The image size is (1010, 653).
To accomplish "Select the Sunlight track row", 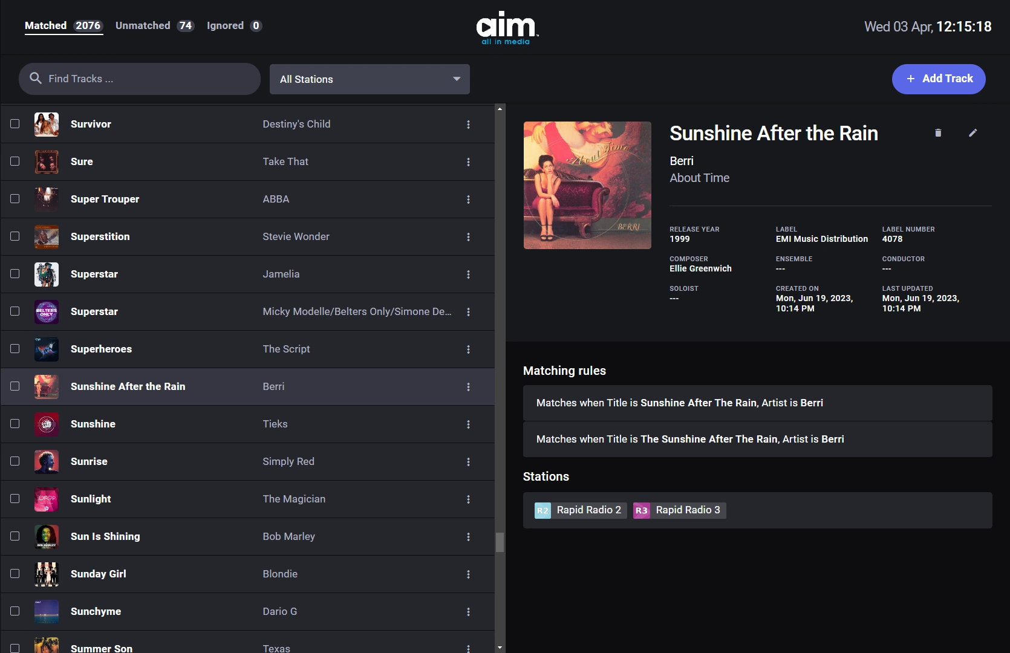I will tap(247, 499).
